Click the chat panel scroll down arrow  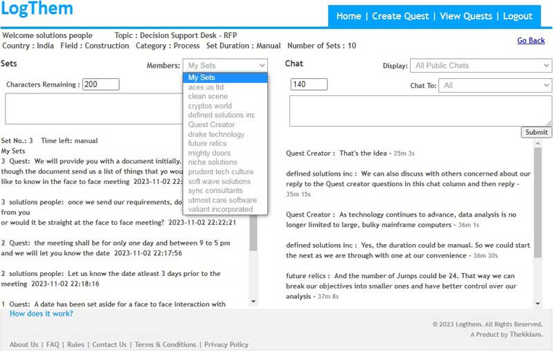(538, 304)
